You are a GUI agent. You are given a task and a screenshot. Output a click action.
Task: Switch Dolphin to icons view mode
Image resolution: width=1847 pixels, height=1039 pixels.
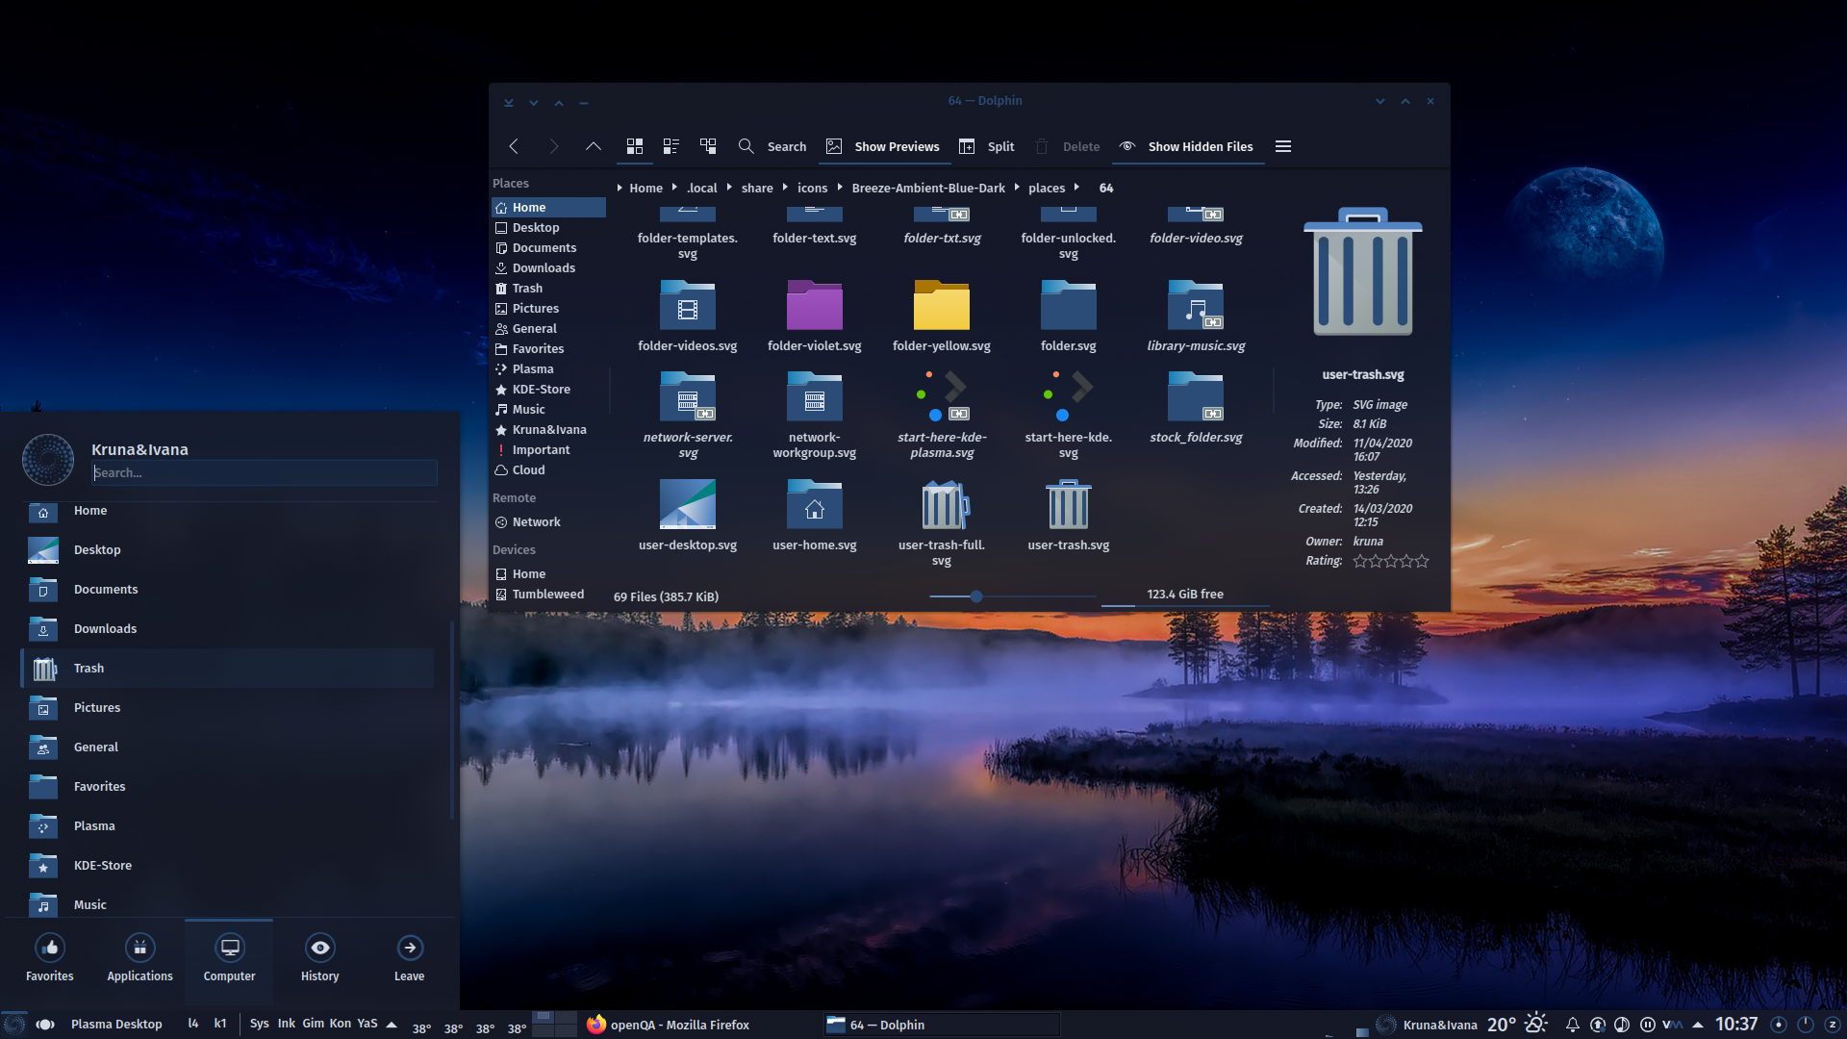pyautogui.click(x=634, y=146)
